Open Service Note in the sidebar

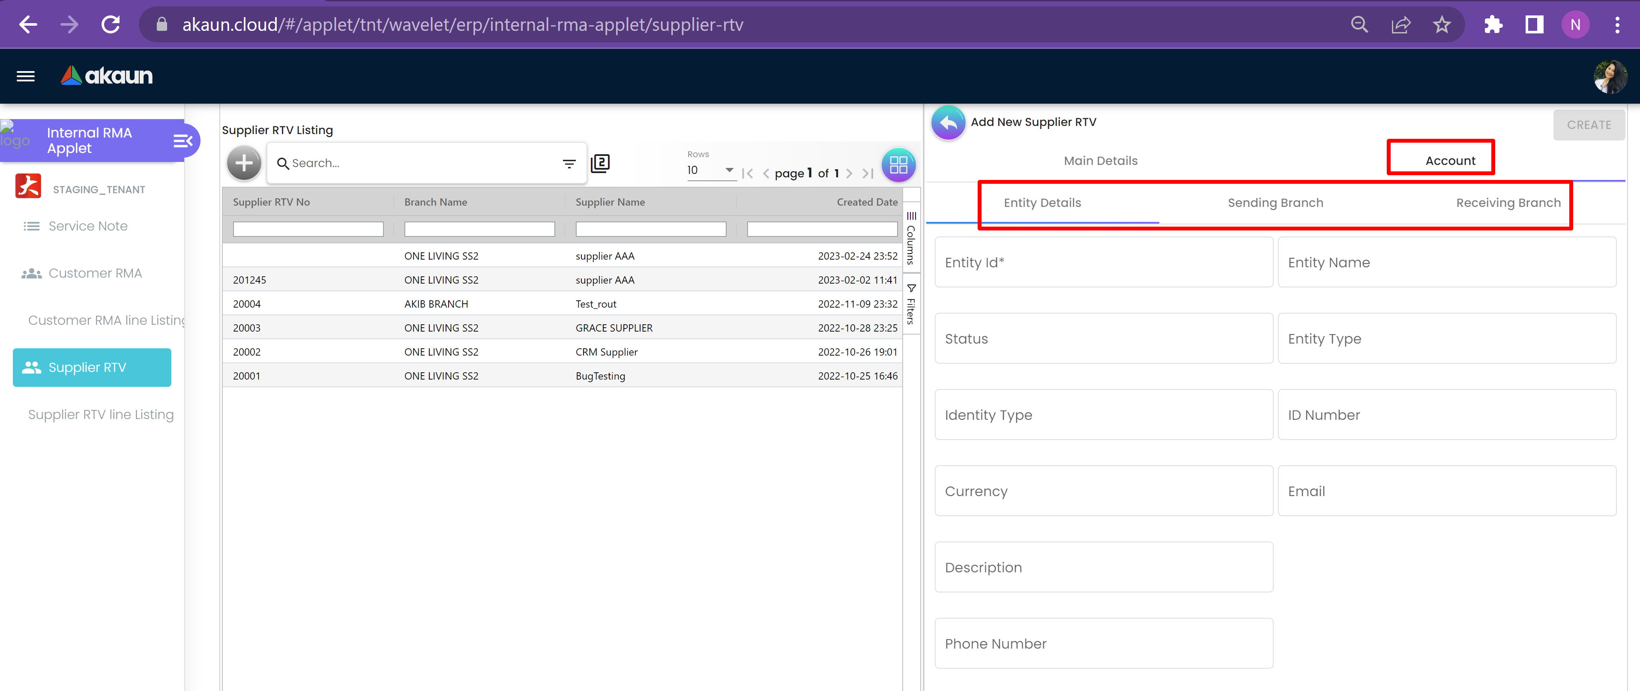88,226
